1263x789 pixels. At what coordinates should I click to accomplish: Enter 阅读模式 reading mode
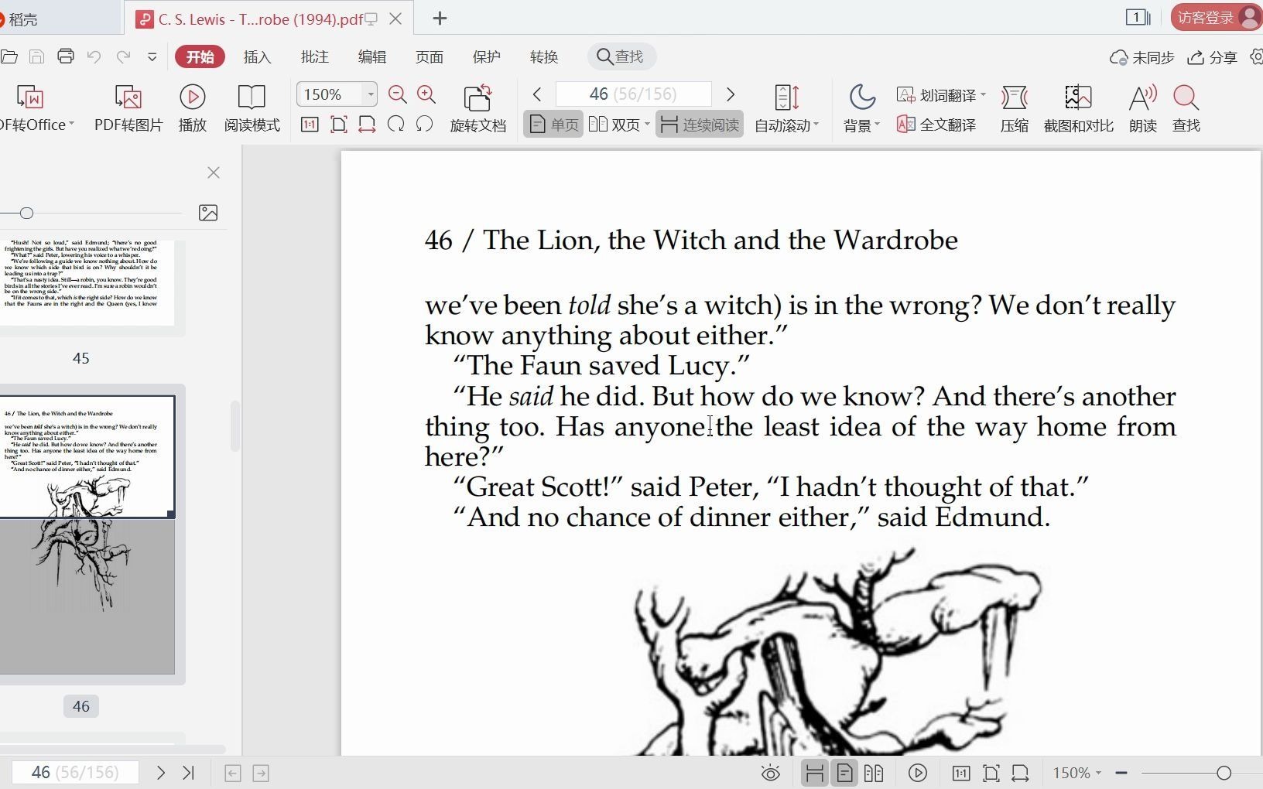[x=252, y=108]
